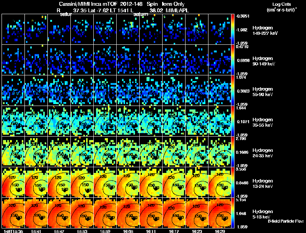
Task: Click the Hydrogen 35-55 keV row label
Action: [263, 122]
